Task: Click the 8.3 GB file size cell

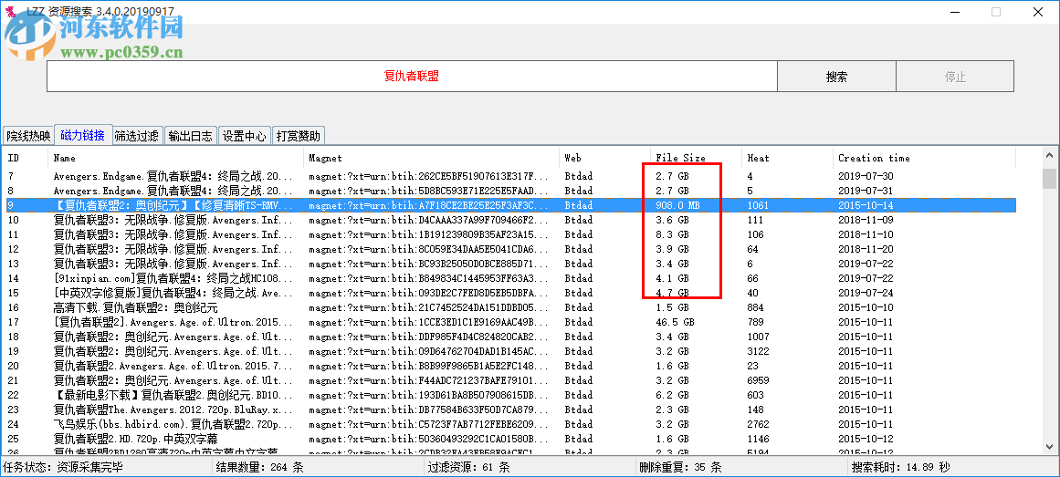Action: coord(672,234)
